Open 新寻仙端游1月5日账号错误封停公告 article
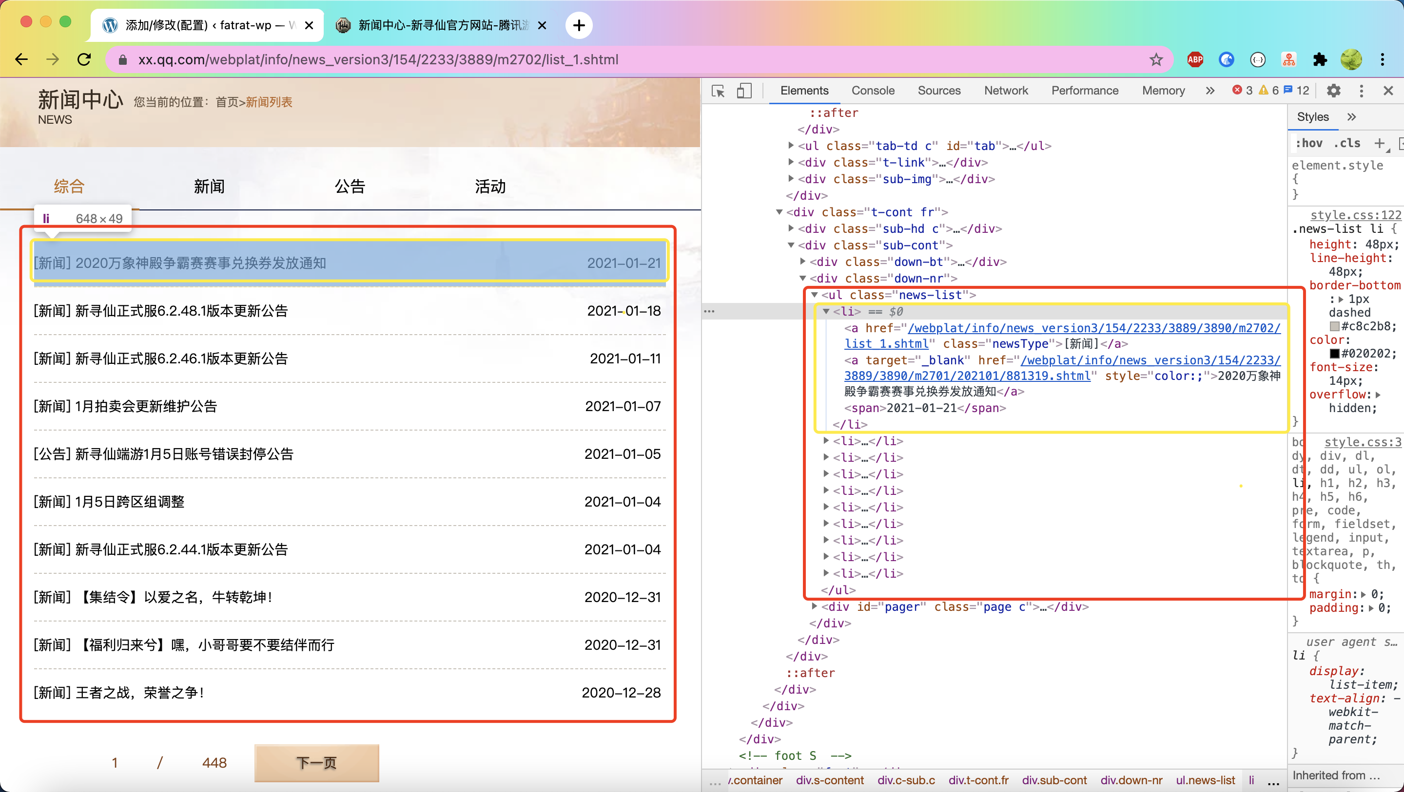Image resolution: width=1404 pixels, height=792 pixels. (x=184, y=454)
